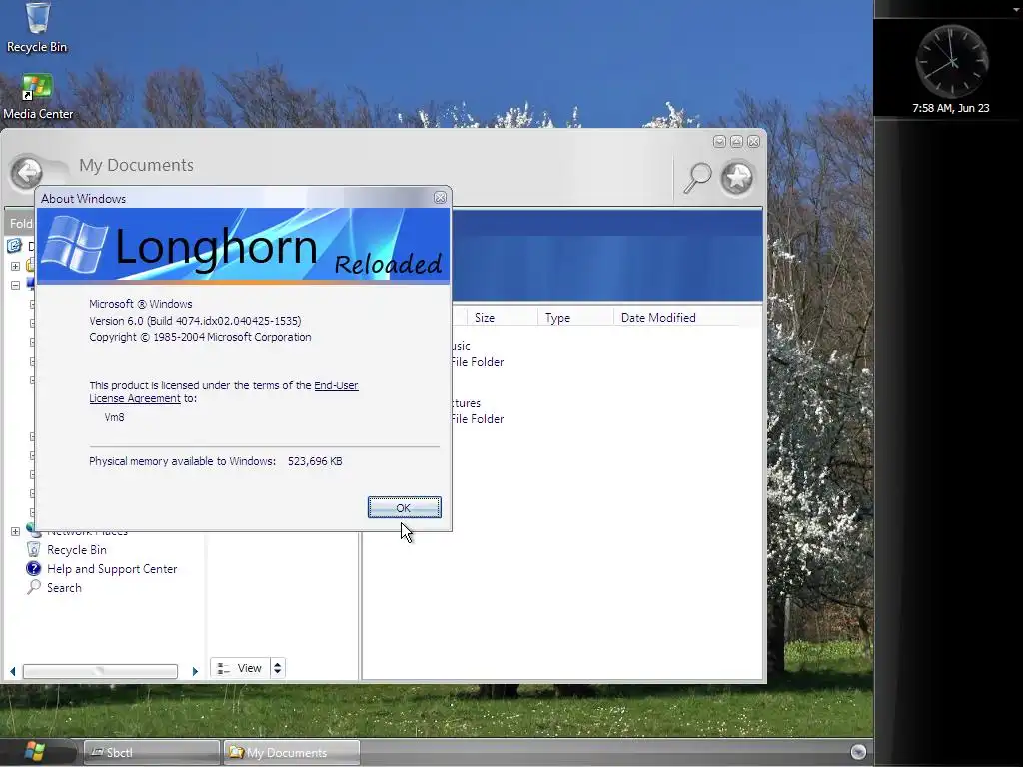This screenshot has height=767, width=1023.
Task: Click the folder pane horizontal scrollbar thumb
Action: coord(100,671)
